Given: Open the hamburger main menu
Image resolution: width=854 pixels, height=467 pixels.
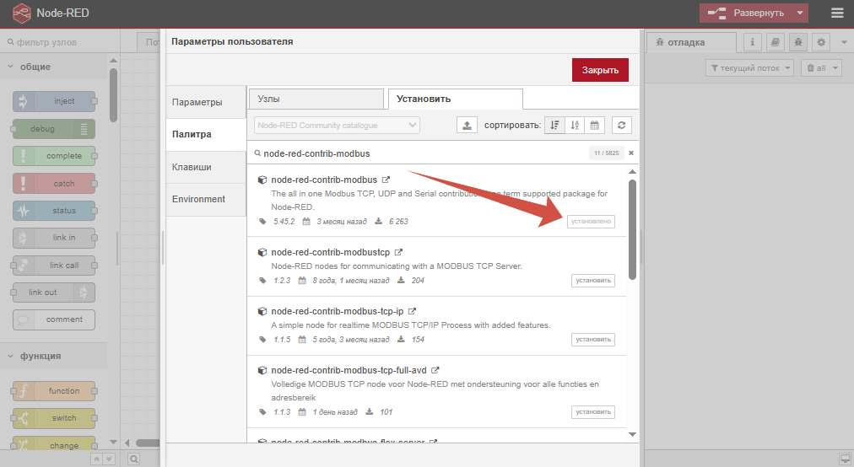Looking at the screenshot, I should (836, 13).
